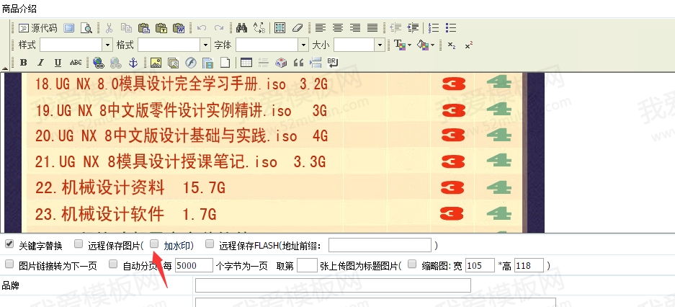Insert media with the film strip icon

(208, 63)
